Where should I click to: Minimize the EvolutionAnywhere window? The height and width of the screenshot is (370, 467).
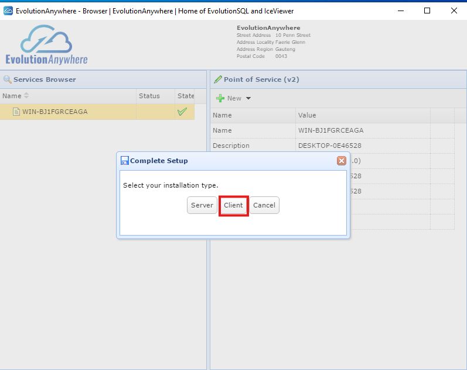tap(401, 11)
